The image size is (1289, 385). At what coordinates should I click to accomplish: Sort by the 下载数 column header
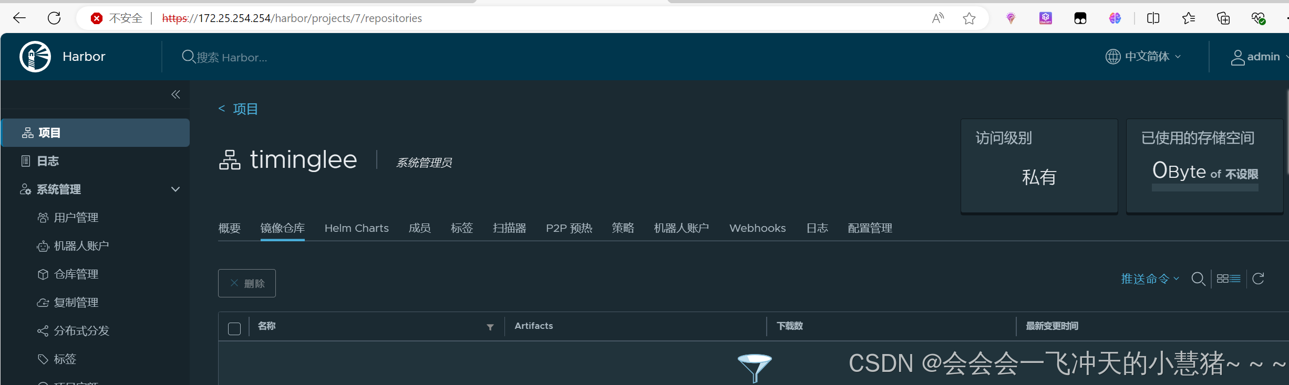coord(790,326)
